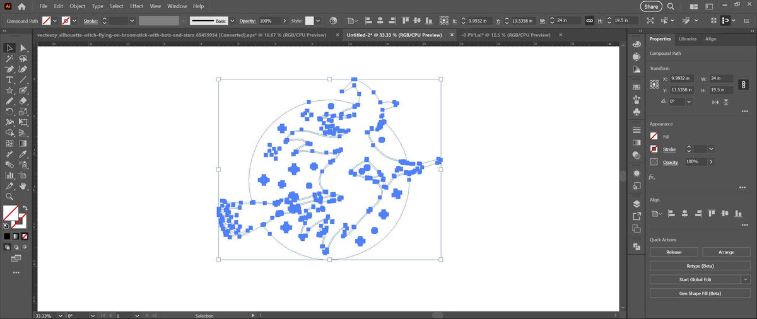Viewport: 757px width, 319px height.
Task: Click Release quick action button
Action: 674,252
